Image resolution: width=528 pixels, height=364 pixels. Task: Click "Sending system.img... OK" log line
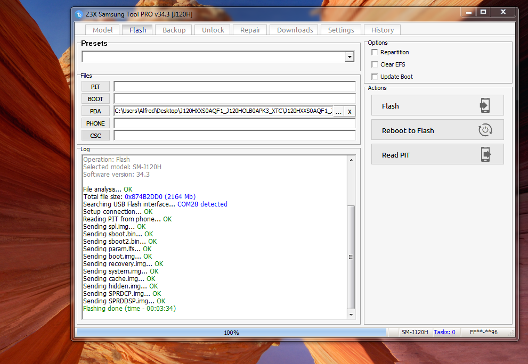coord(120,271)
